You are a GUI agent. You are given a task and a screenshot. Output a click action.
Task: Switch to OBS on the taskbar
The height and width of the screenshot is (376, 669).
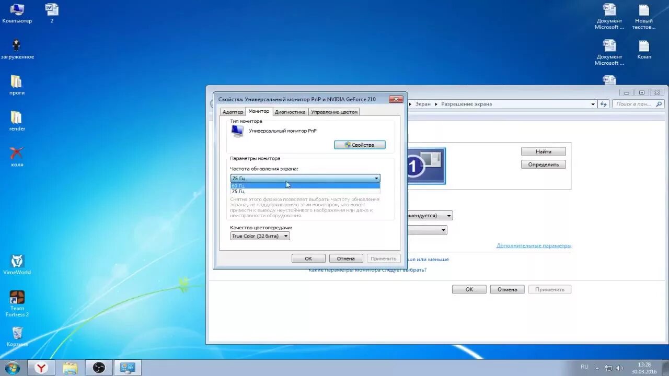click(99, 368)
